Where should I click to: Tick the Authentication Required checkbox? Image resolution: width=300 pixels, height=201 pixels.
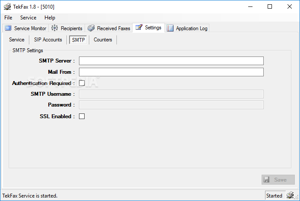click(x=82, y=83)
